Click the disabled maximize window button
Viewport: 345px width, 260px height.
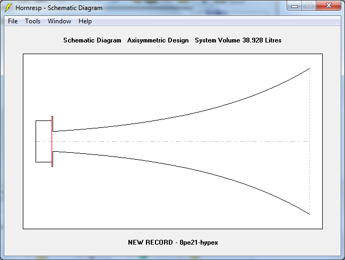309,5
